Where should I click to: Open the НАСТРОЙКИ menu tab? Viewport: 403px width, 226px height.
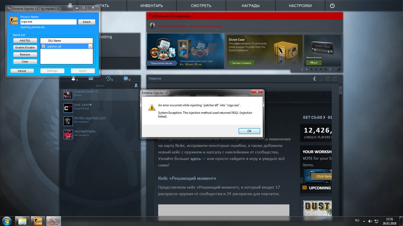[300, 6]
